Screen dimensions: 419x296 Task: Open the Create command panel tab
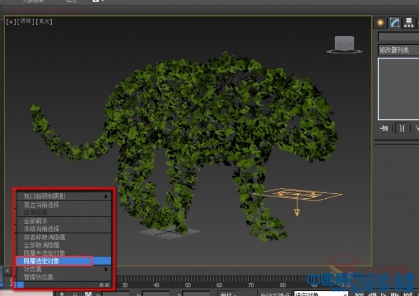pos(380,23)
